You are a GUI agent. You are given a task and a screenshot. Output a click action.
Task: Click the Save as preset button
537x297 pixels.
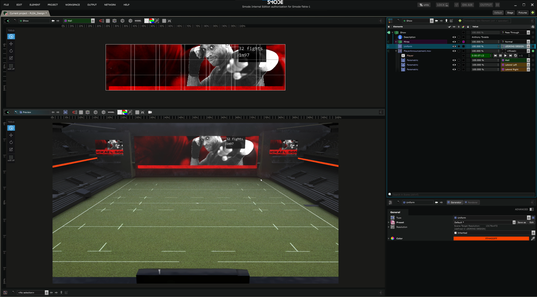(521, 223)
